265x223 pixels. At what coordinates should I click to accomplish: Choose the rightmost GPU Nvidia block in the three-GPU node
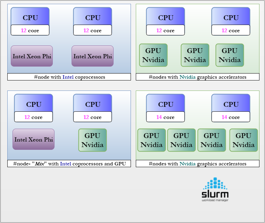click(x=230, y=55)
